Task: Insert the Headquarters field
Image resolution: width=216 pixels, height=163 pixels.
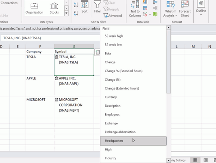Action: point(133,141)
